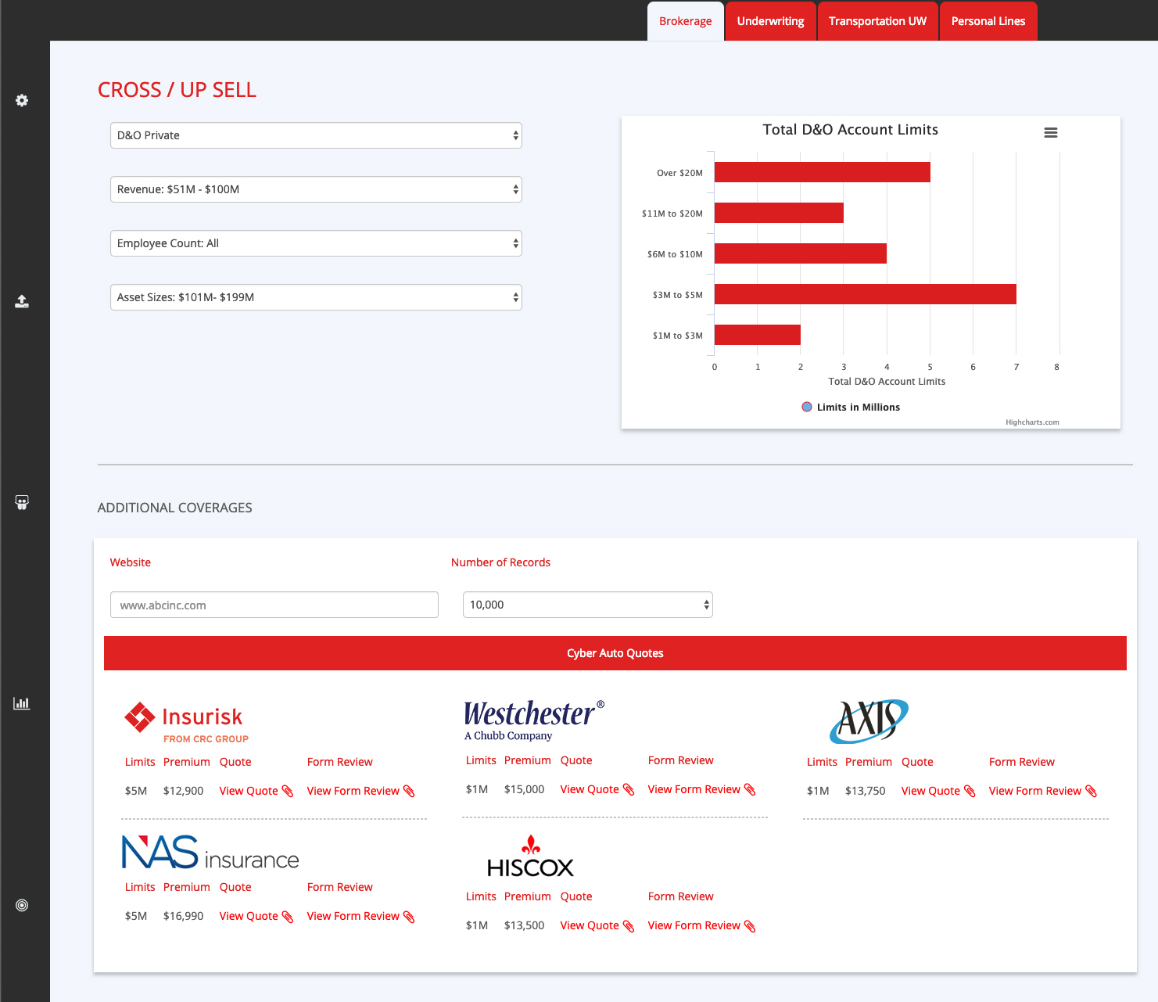Click paperclip icon beside AXIS View Form Review
This screenshot has width=1158, height=1002.
tap(1092, 792)
